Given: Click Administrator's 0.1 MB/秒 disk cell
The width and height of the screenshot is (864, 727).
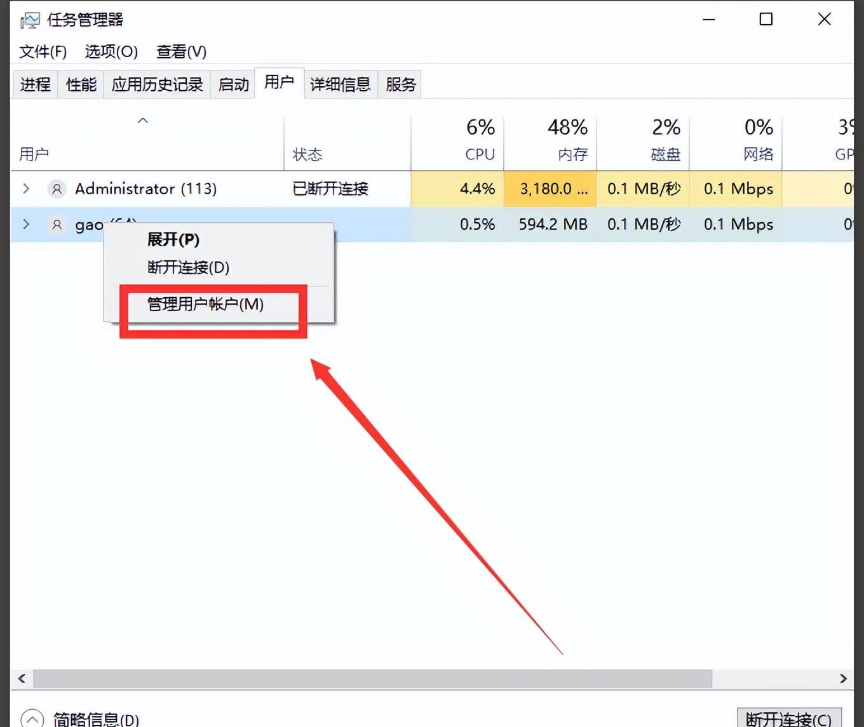Looking at the screenshot, I should tap(643, 189).
